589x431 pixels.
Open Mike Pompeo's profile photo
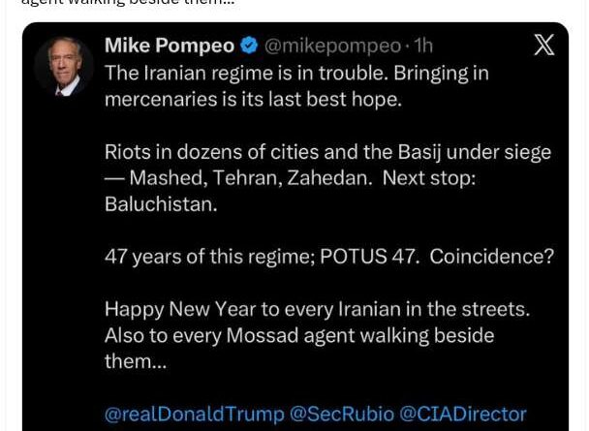point(64,67)
